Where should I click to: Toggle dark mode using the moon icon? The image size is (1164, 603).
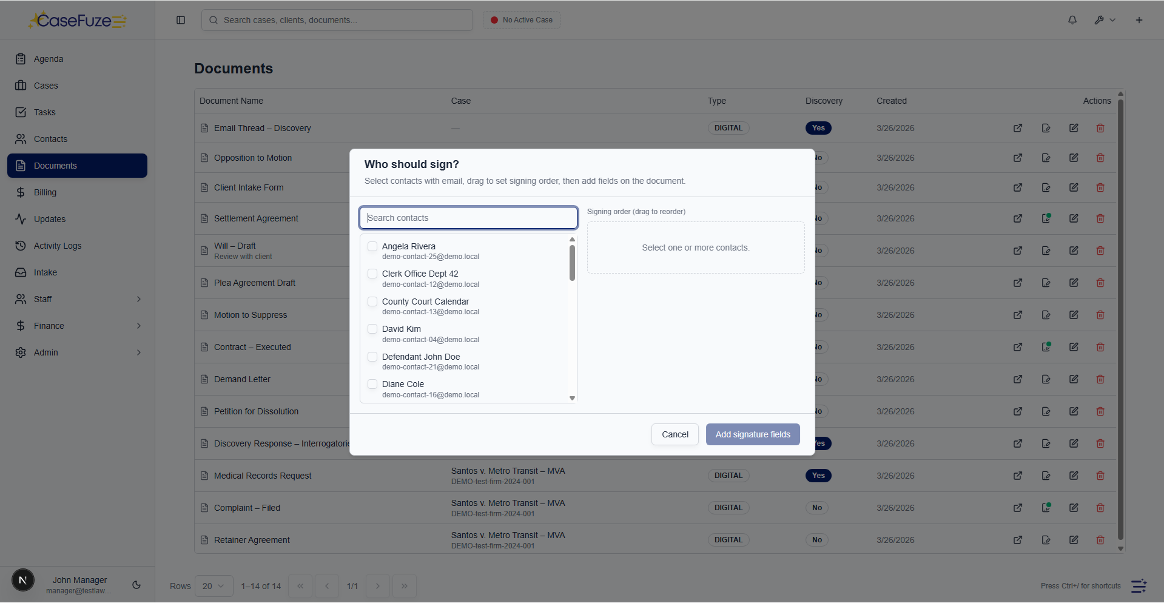tap(136, 585)
